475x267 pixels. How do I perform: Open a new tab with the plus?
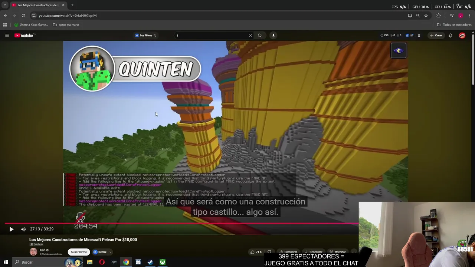point(72,5)
